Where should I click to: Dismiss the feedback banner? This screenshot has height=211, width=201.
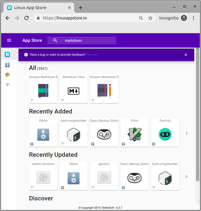(x=186, y=55)
